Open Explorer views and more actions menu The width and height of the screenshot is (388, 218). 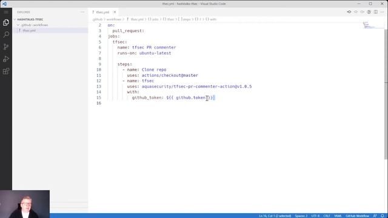click(x=82, y=12)
